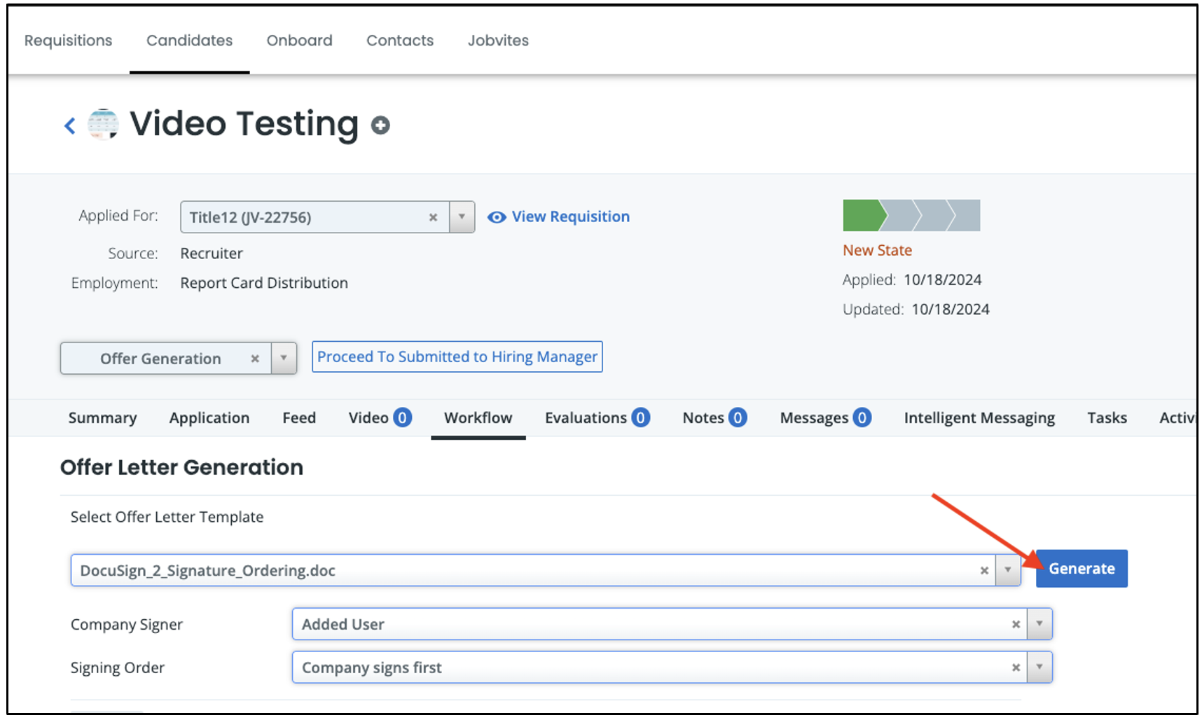Expand the Signing Order dropdown arrow
The image size is (1202, 720).
pos(1039,667)
